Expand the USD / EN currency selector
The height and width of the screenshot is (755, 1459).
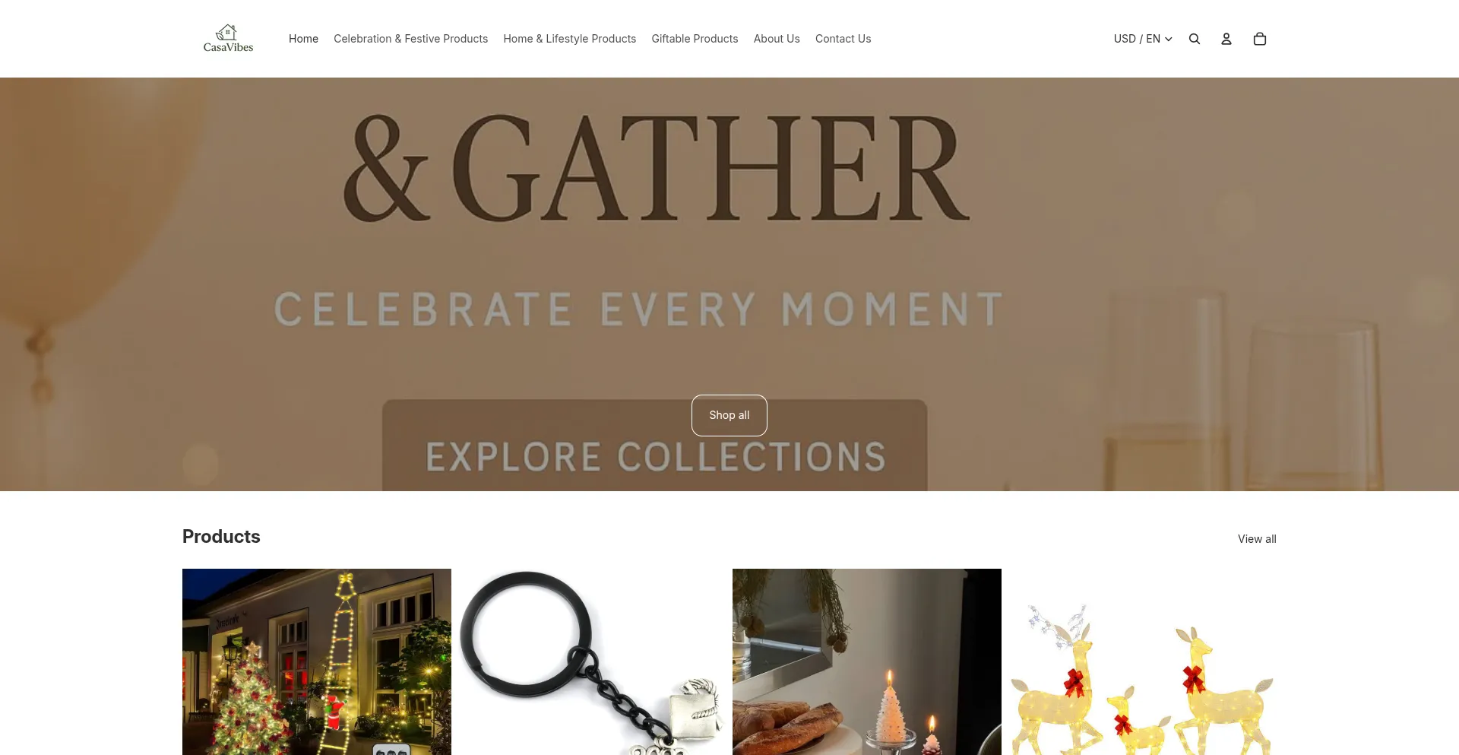[1143, 39]
